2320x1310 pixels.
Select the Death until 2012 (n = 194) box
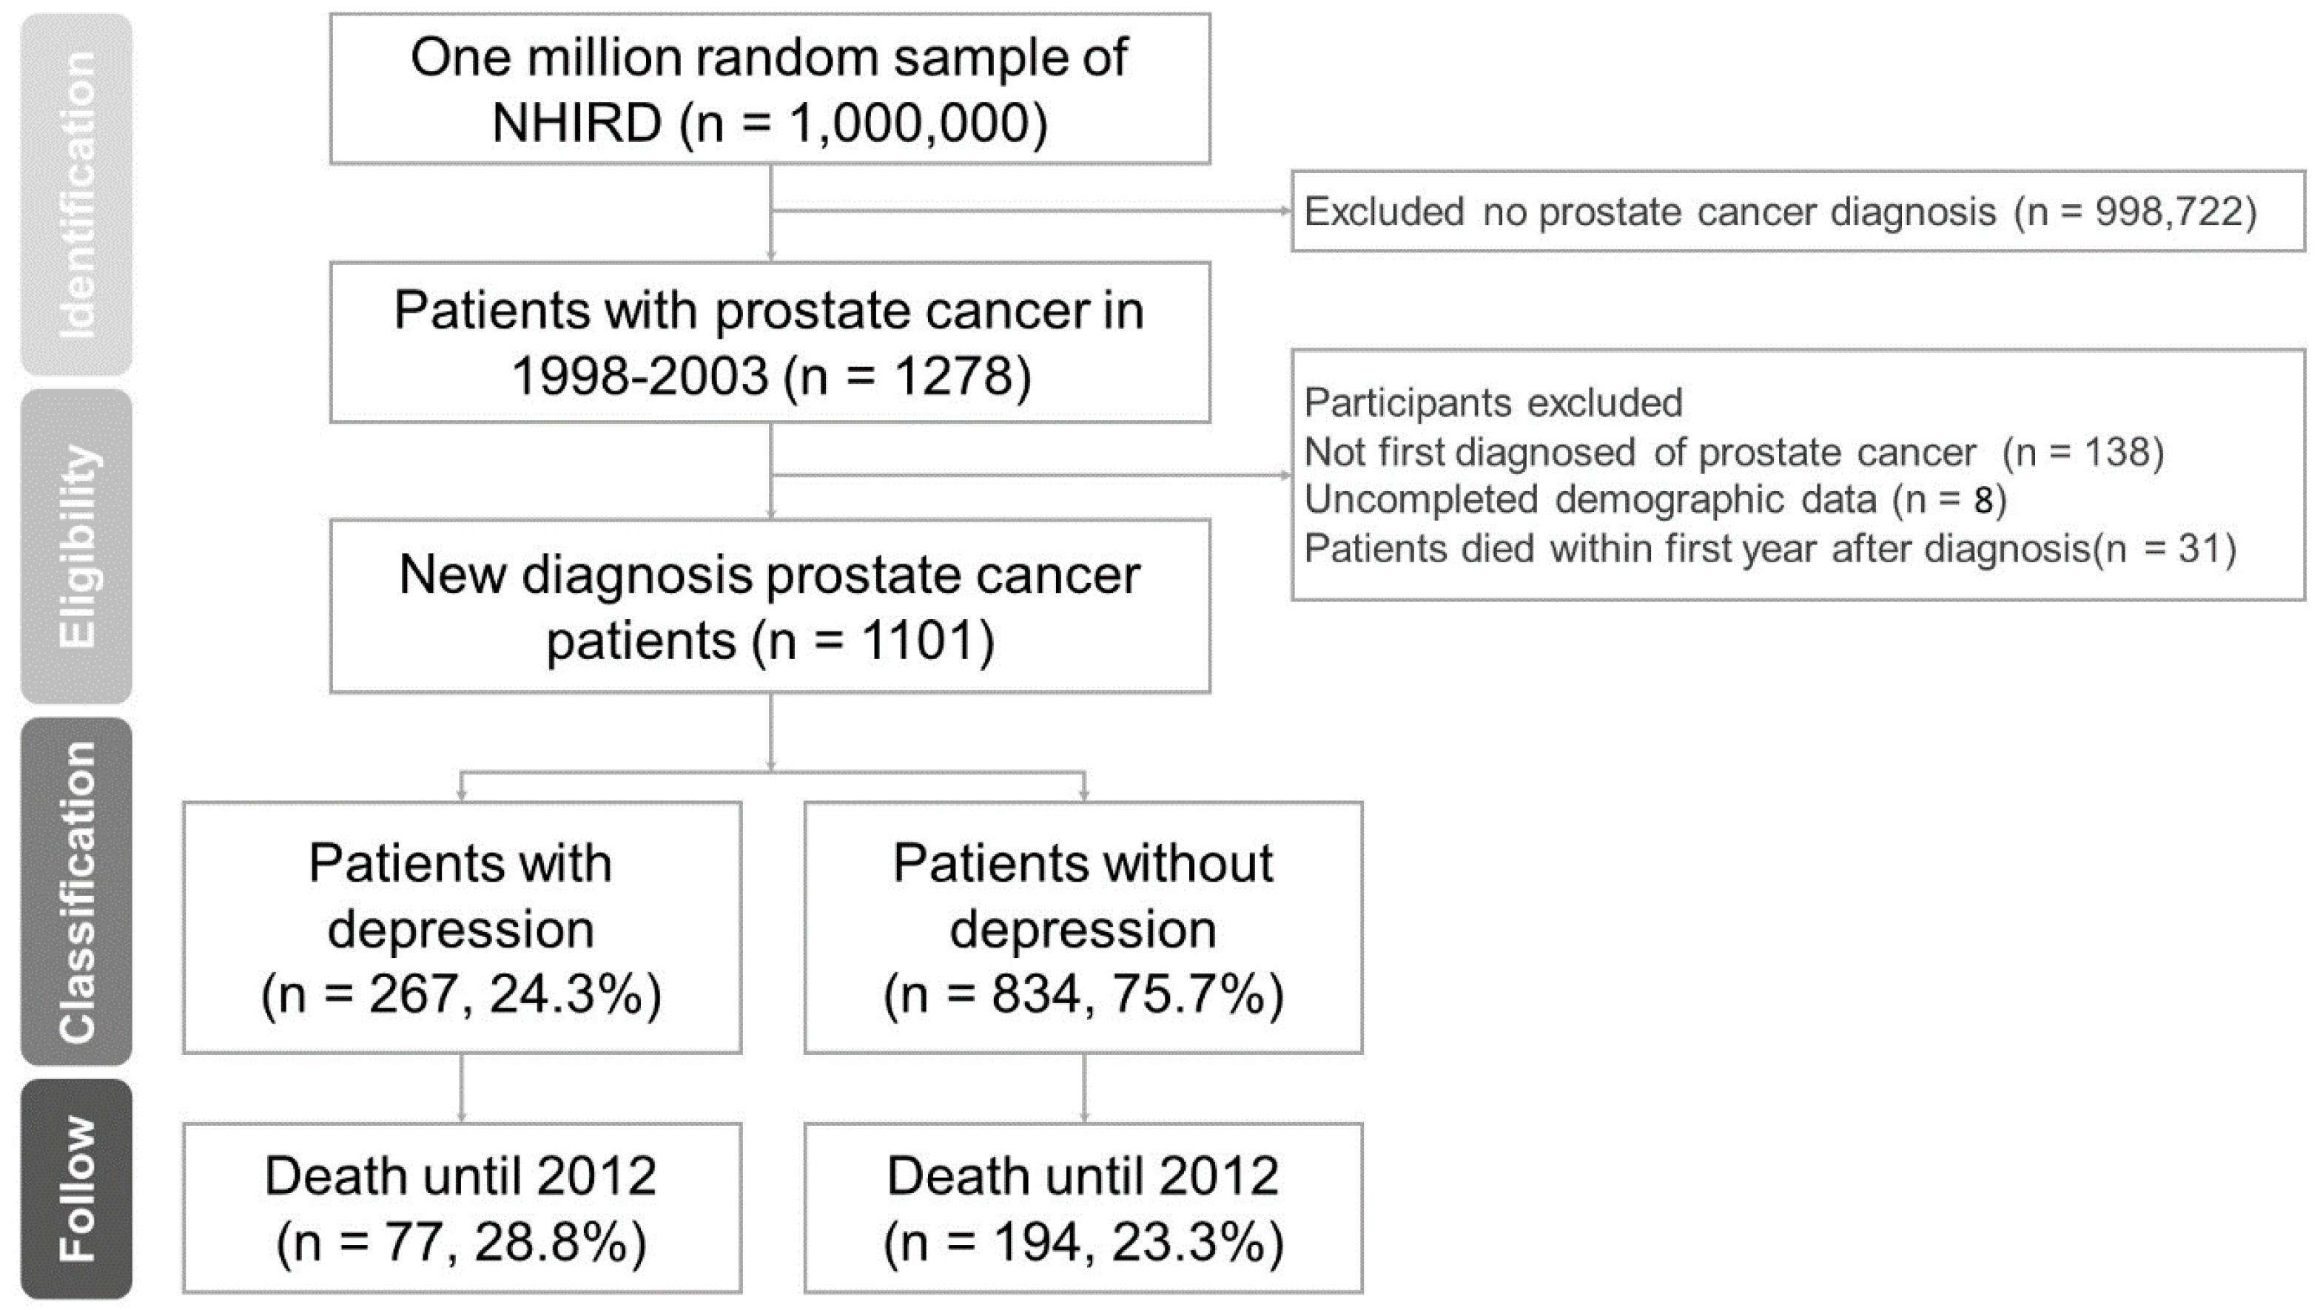pyautogui.click(x=1083, y=1207)
